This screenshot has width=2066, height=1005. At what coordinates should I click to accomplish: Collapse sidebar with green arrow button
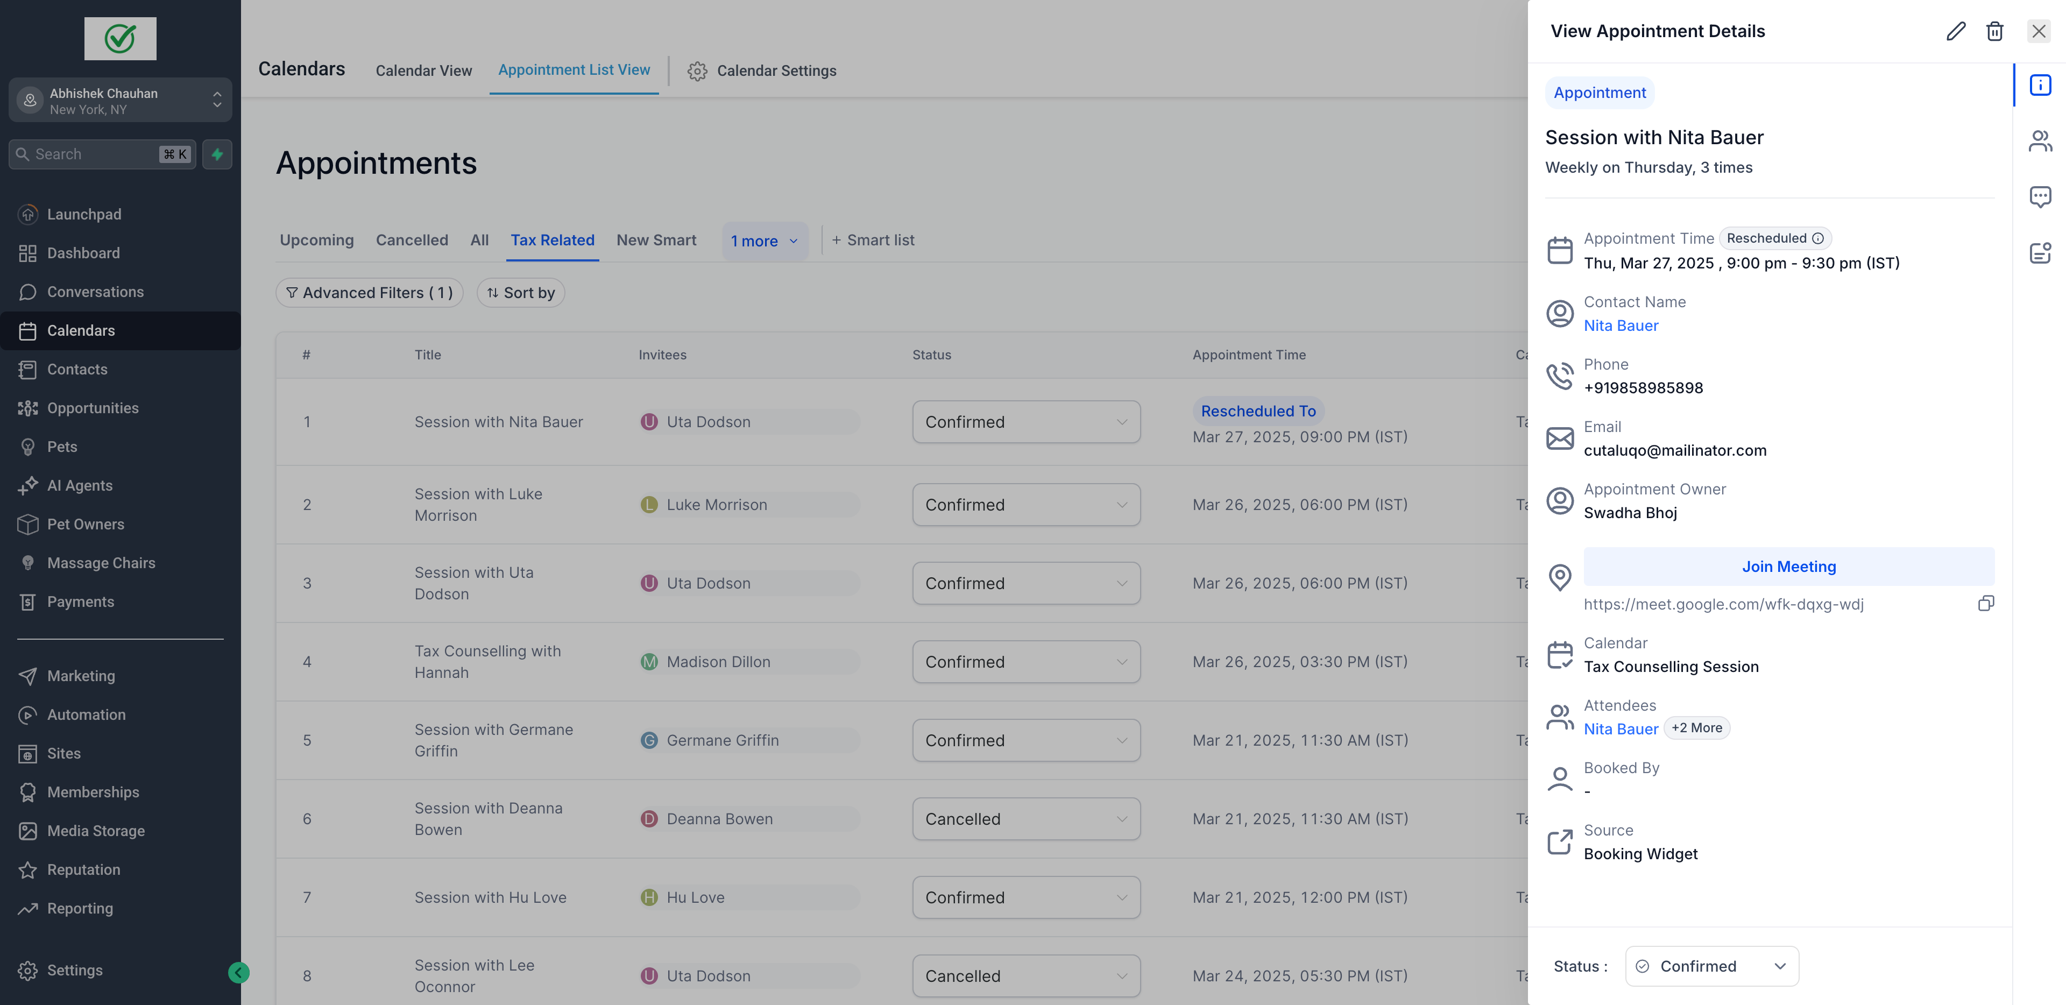coord(238,972)
